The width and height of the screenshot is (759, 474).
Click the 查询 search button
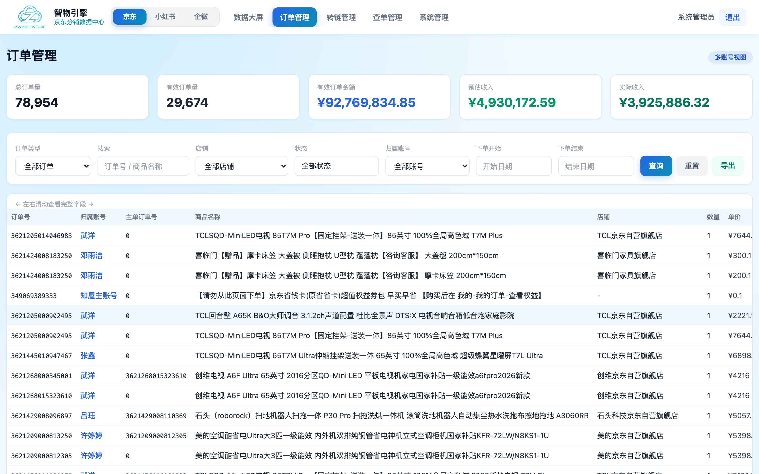[x=656, y=166]
